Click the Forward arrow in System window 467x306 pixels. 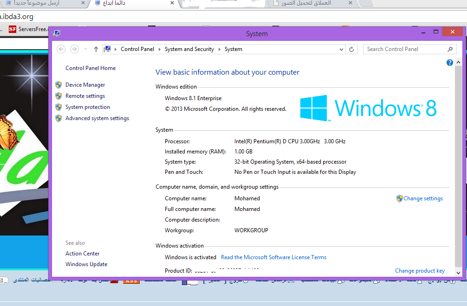[74, 49]
